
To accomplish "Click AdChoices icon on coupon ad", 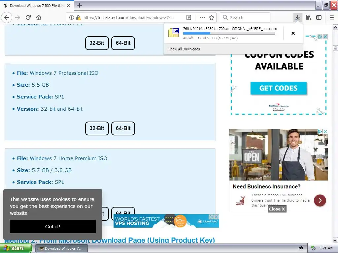I will click(320, 37).
